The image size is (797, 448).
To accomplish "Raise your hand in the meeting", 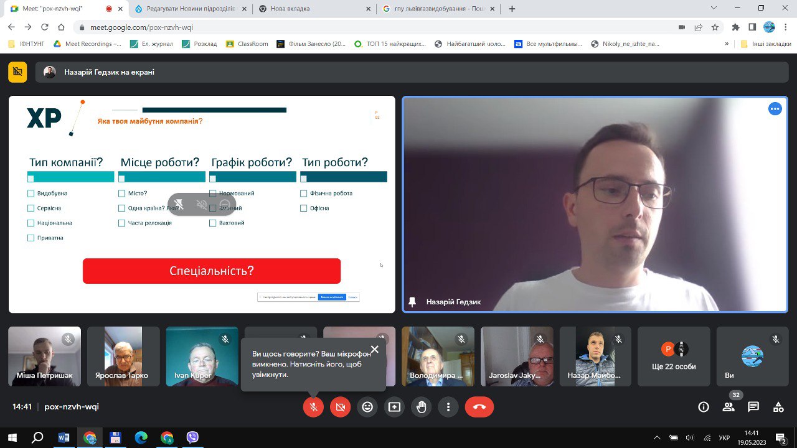I will pos(422,407).
